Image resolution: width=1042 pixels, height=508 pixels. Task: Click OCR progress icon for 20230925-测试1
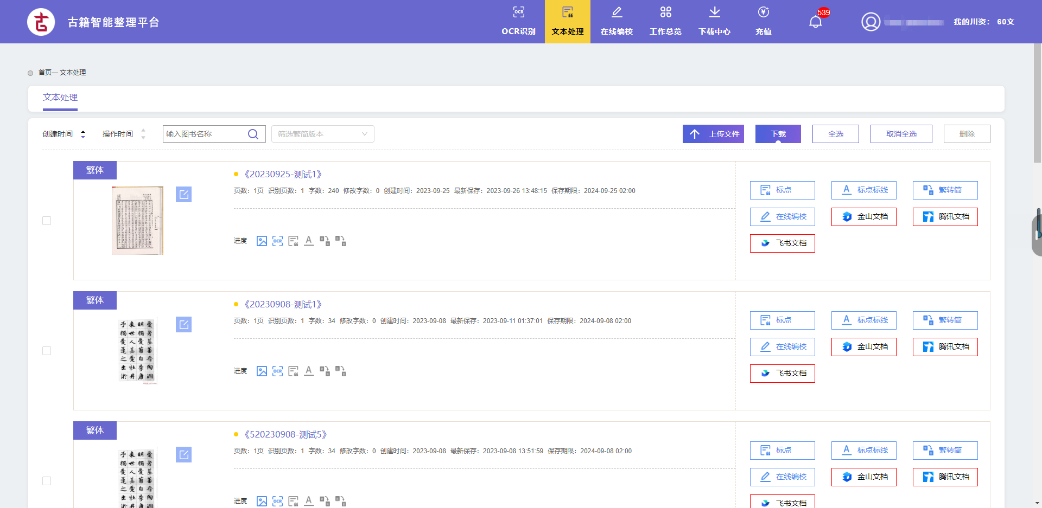[277, 241]
